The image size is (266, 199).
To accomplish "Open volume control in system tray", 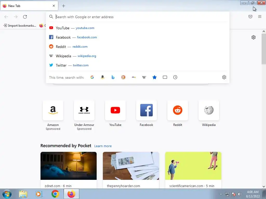I will (x=240, y=194).
